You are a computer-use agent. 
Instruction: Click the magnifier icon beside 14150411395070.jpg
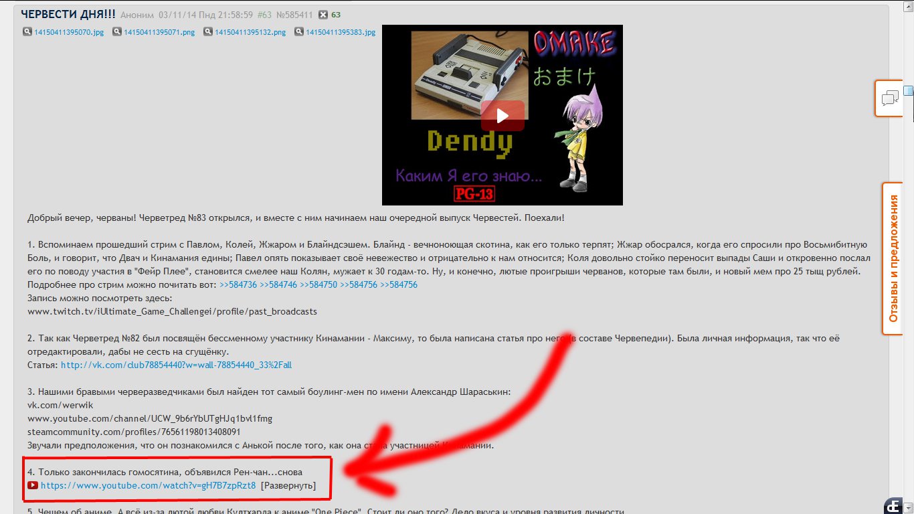click(27, 31)
